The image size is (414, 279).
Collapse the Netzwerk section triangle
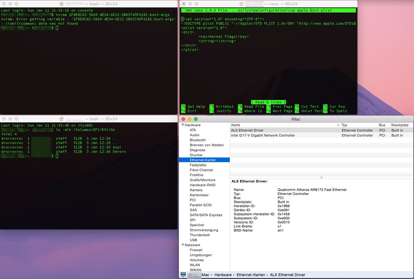pyautogui.click(x=183, y=245)
